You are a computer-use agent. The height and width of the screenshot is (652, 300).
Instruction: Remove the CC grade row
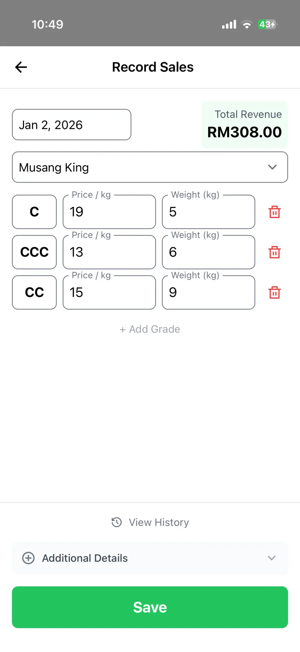point(274,293)
